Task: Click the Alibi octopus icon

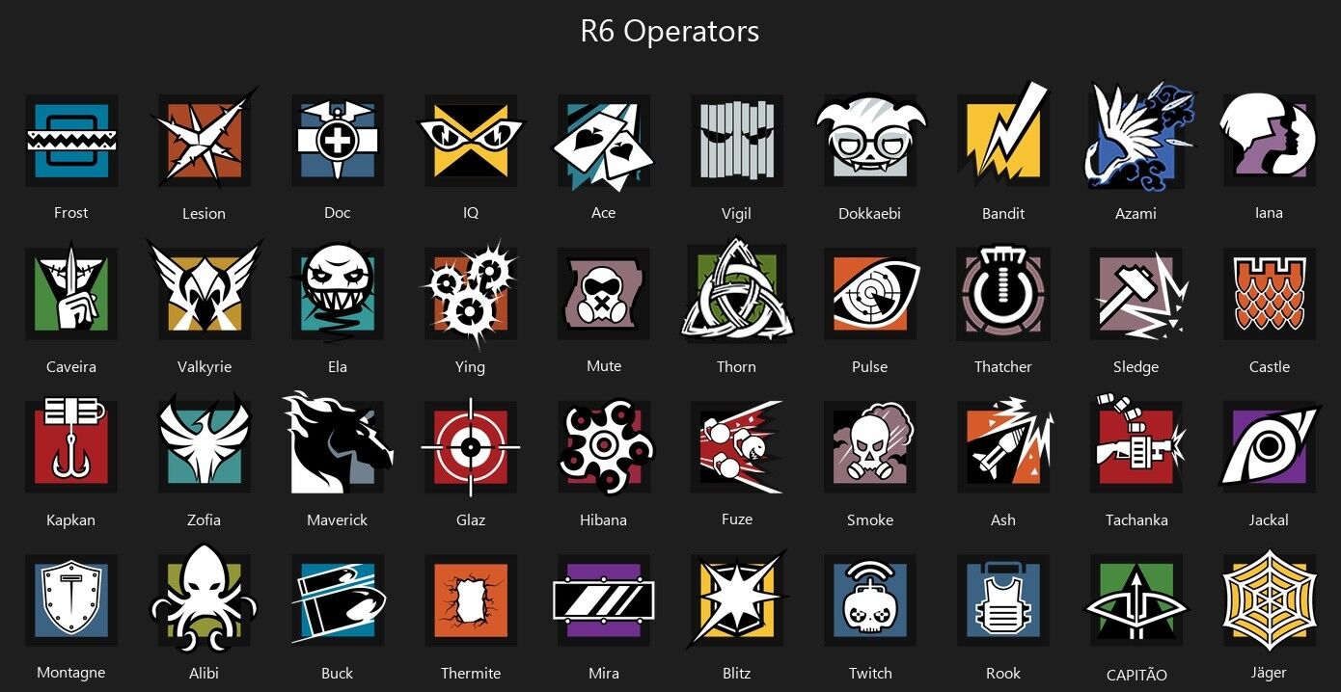Action: (205, 599)
